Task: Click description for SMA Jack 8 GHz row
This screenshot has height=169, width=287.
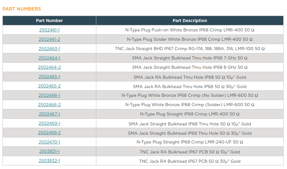Action: click(x=190, y=67)
